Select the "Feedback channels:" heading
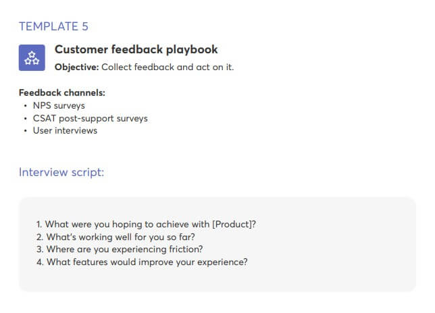The width and height of the screenshot is (435, 313). pos(61,92)
